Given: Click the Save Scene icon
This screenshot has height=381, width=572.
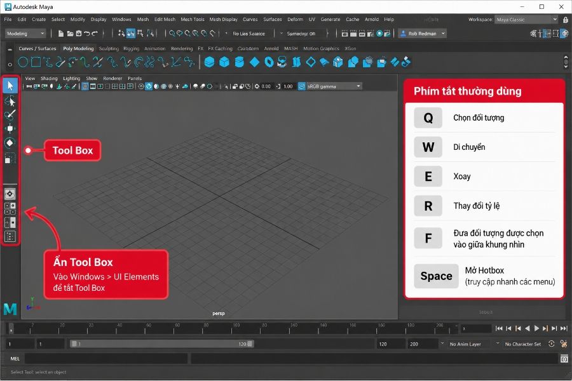Looking at the screenshot, I should pyautogui.click(x=78, y=34).
